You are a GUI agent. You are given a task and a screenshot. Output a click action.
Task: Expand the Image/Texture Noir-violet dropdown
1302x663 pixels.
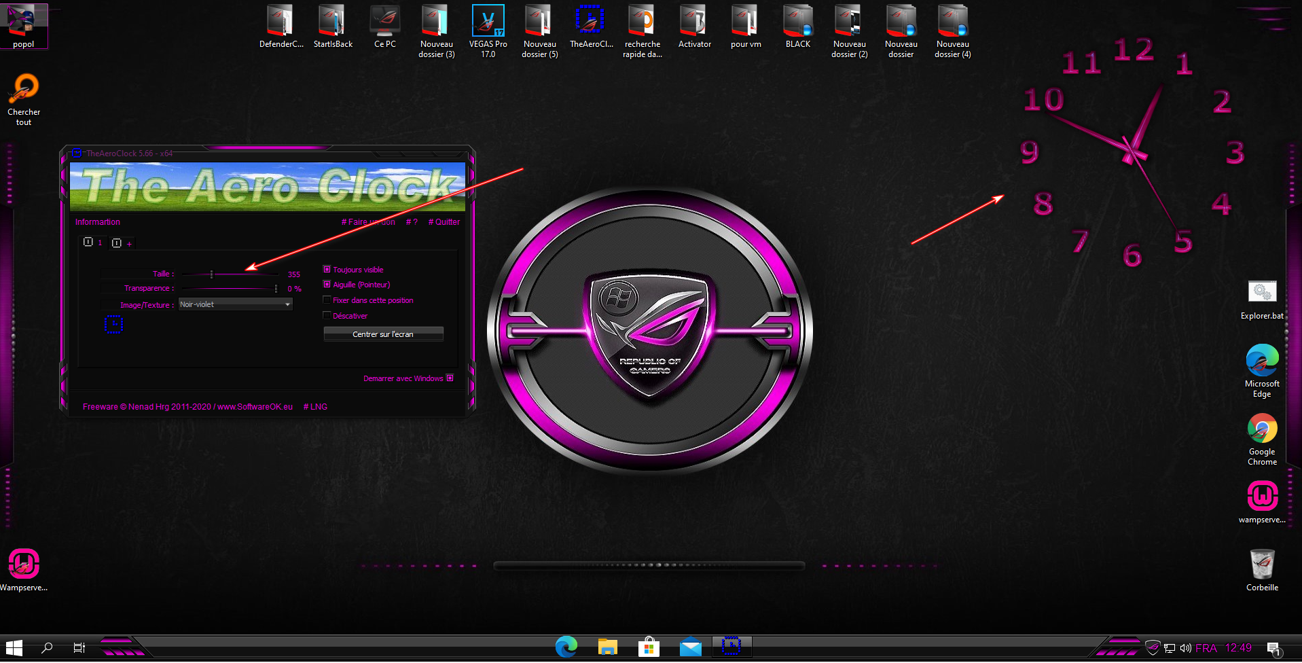pyautogui.click(x=287, y=304)
